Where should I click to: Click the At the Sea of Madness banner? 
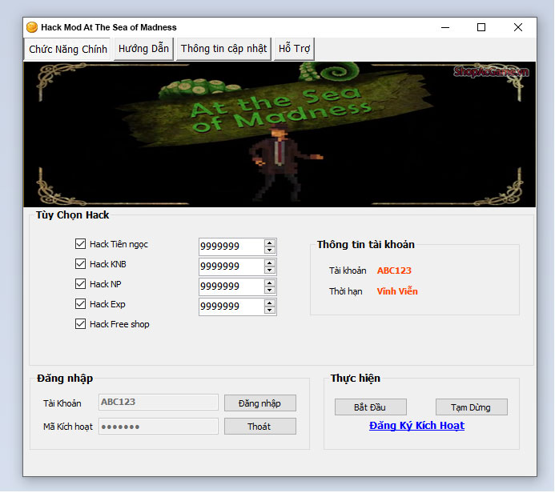[x=280, y=134]
